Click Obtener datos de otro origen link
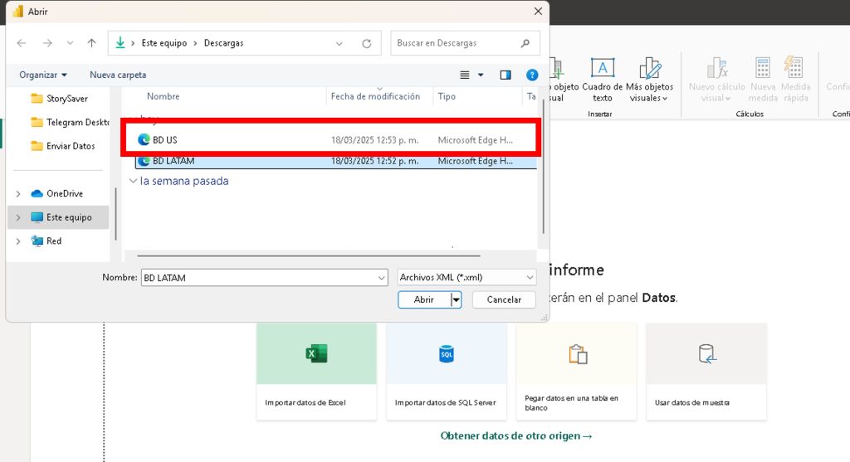The width and height of the screenshot is (850, 462). 516,435
